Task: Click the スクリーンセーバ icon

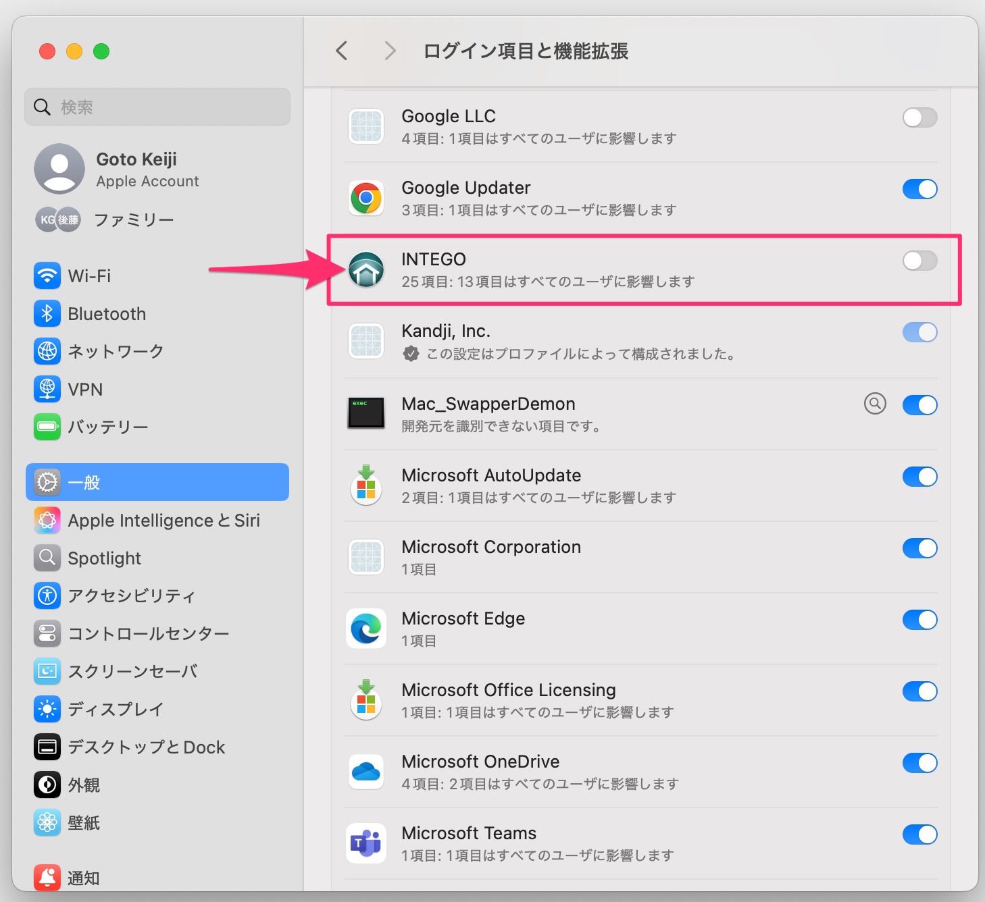Action: 47,671
